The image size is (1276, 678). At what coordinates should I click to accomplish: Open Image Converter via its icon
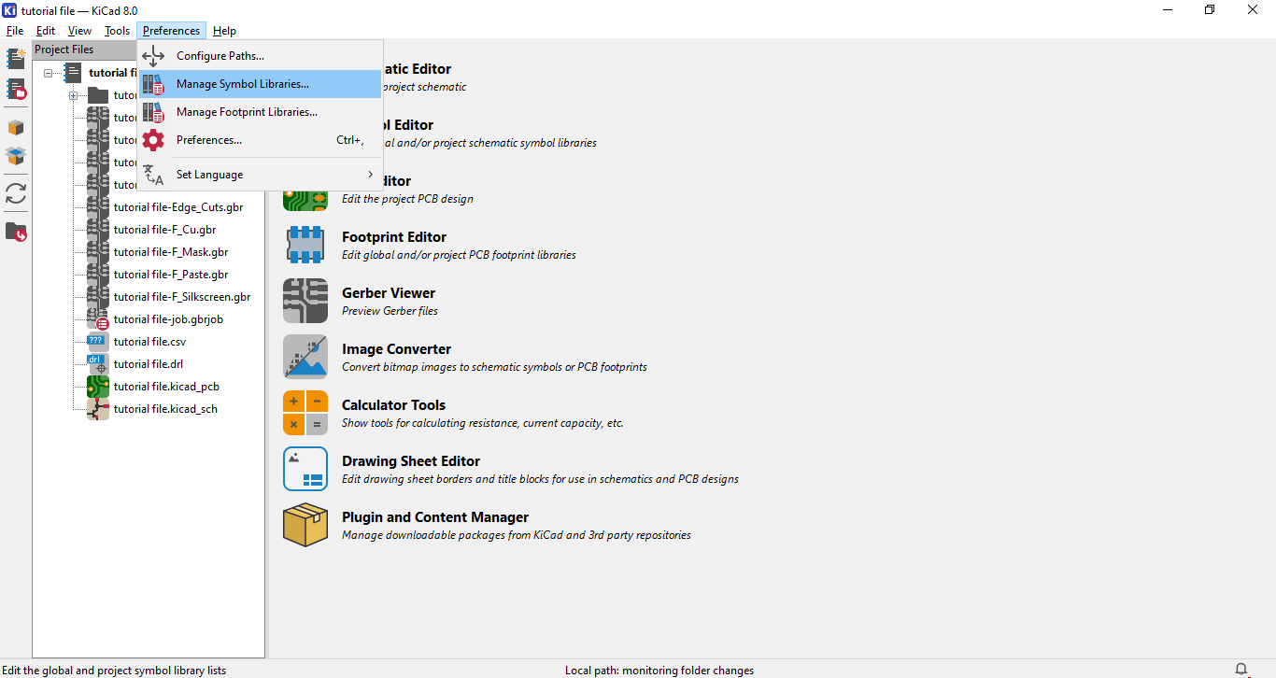click(305, 357)
